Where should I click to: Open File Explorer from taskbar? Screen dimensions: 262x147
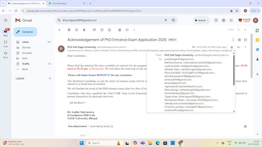click(150, 143)
